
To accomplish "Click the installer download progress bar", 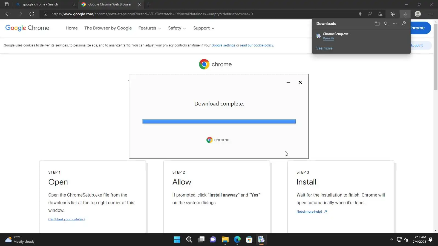I will (x=219, y=122).
